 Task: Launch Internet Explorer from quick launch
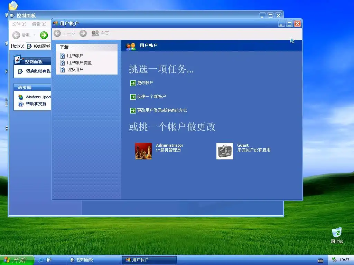coord(41,260)
